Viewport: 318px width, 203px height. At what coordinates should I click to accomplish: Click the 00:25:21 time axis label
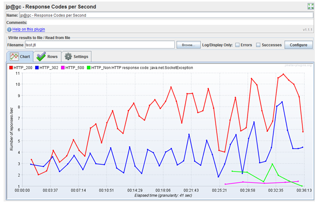[219, 191]
